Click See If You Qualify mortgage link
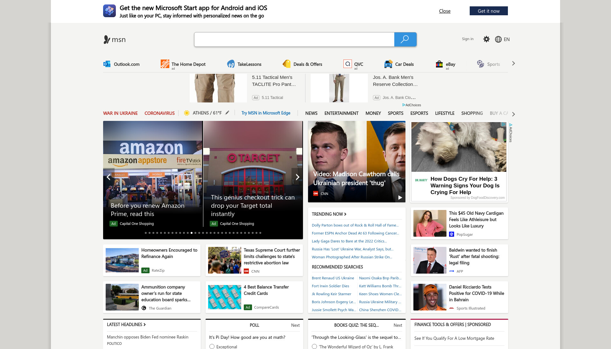 click(454, 338)
